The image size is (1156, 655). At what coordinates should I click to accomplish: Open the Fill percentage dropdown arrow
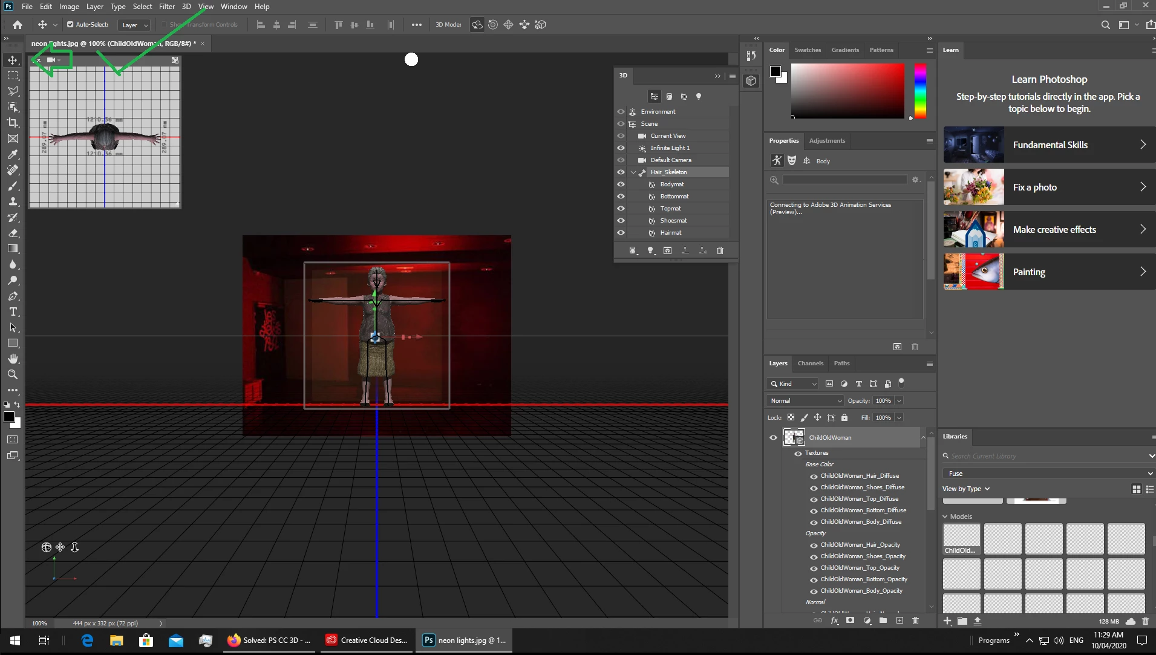click(x=899, y=418)
